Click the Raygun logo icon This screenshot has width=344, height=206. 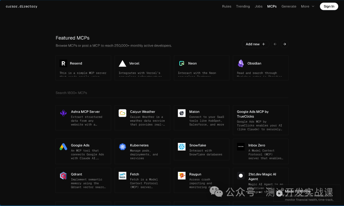tap(182, 176)
